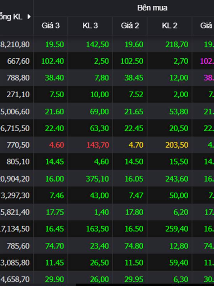This screenshot has height=286, width=214.
Task: Click the 259,40 volume in KL 2
Action: [x=177, y=229]
